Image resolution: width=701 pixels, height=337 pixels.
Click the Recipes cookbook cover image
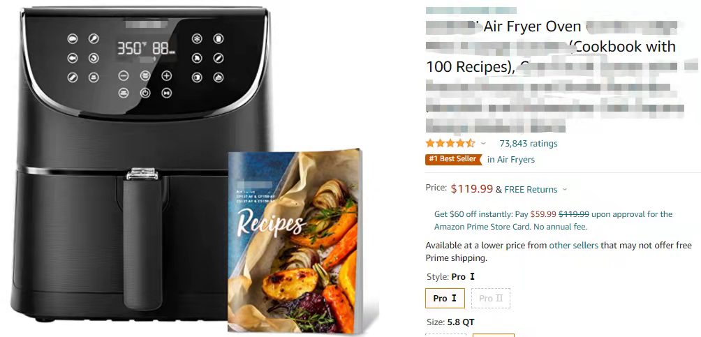(x=295, y=241)
